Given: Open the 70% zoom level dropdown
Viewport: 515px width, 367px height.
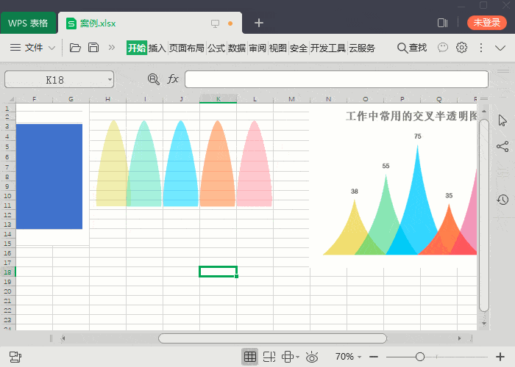Looking at the screenshot, I should (x=348, y=357).
